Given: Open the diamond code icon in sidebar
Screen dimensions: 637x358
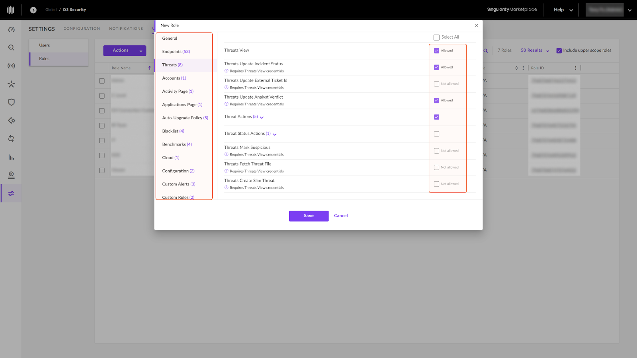Looking at the screenshot, I should coord(11,121).
